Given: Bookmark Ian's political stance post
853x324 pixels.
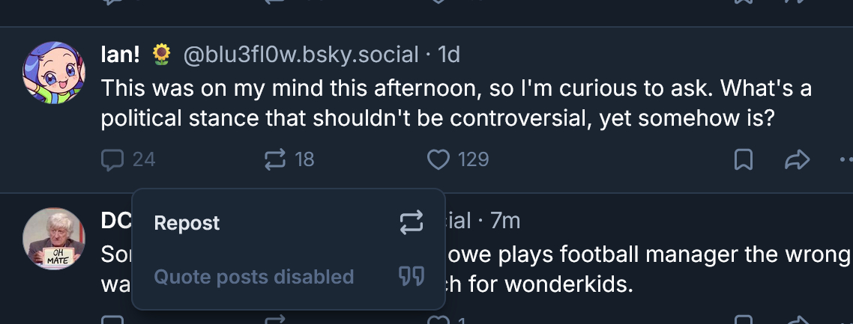Looking at the screenshot, I should pyautogui.click(x=743, y=159).
